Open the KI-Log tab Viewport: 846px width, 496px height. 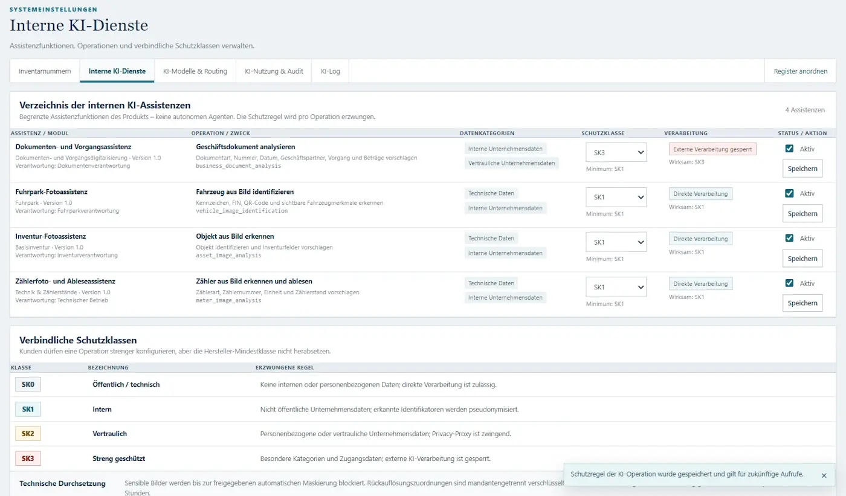click(331, 71)
